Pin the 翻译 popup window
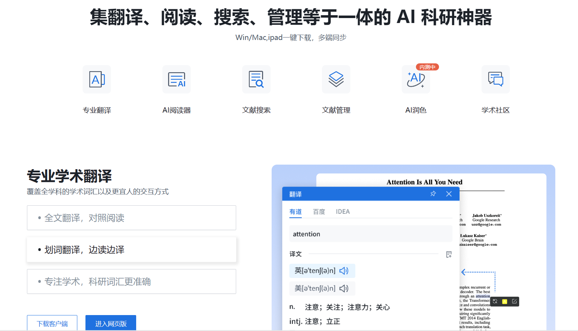The width and height of the screenshot is (578, 331). coord(433,194)
